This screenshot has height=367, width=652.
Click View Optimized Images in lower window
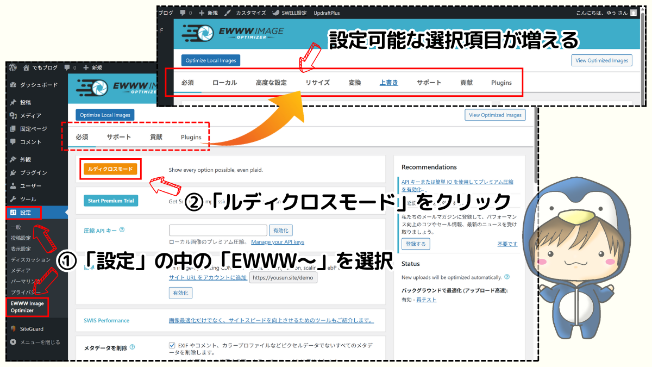coord(496,115)
